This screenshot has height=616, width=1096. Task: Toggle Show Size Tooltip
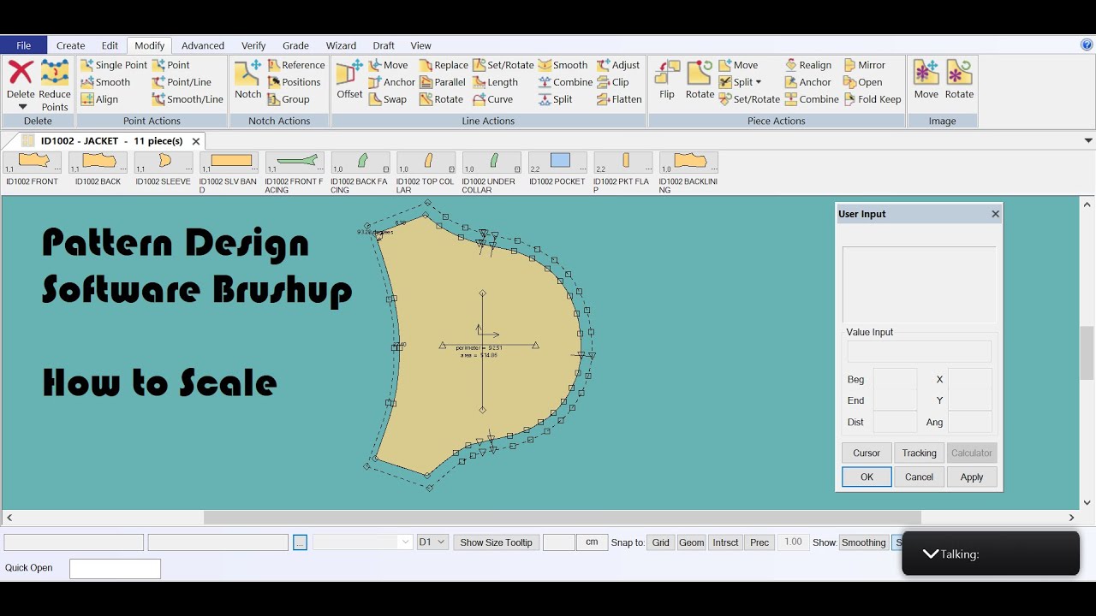[496, 542]
